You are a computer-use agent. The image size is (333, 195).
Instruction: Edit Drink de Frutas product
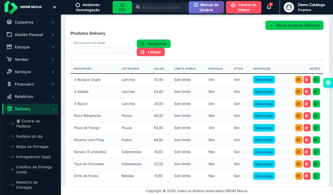click(x=299, y=176)
